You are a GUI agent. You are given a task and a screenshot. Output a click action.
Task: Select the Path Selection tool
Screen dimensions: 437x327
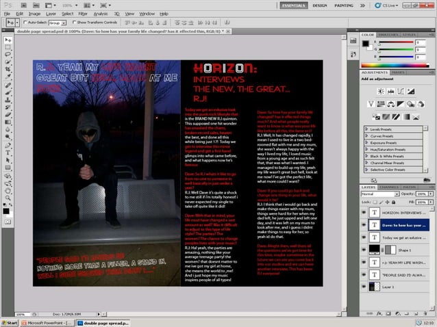click(x=8, y=160)
